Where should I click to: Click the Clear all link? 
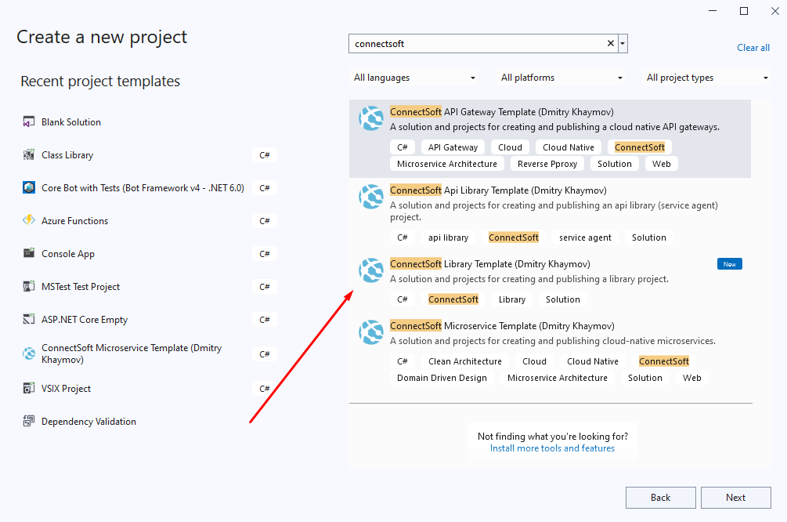pos(753,47)
